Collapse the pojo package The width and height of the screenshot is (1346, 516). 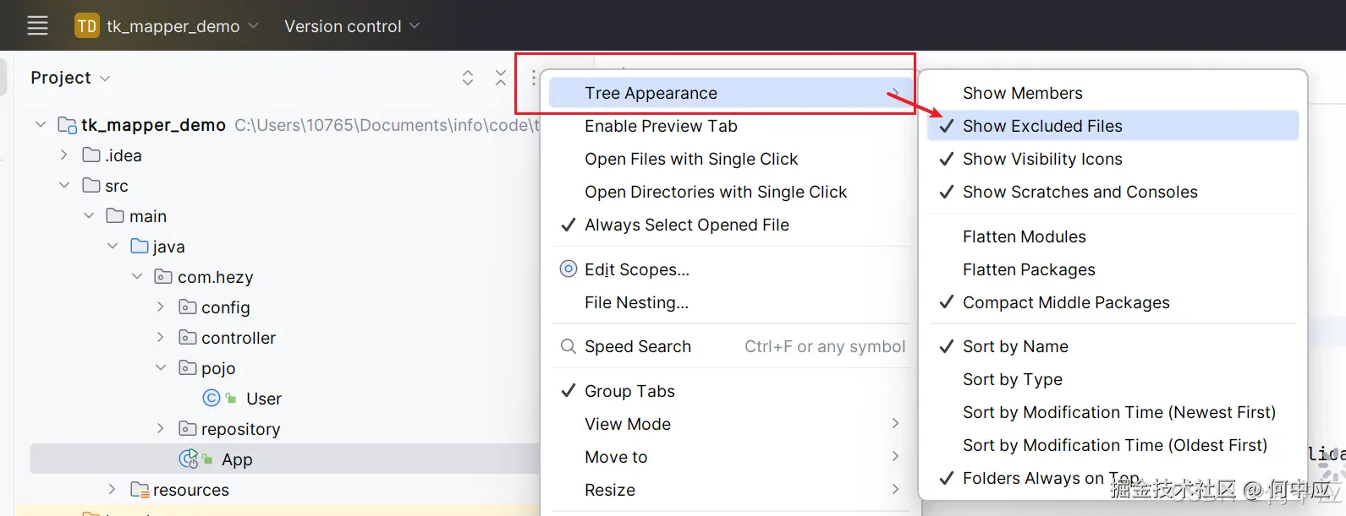tap(161, 368)
